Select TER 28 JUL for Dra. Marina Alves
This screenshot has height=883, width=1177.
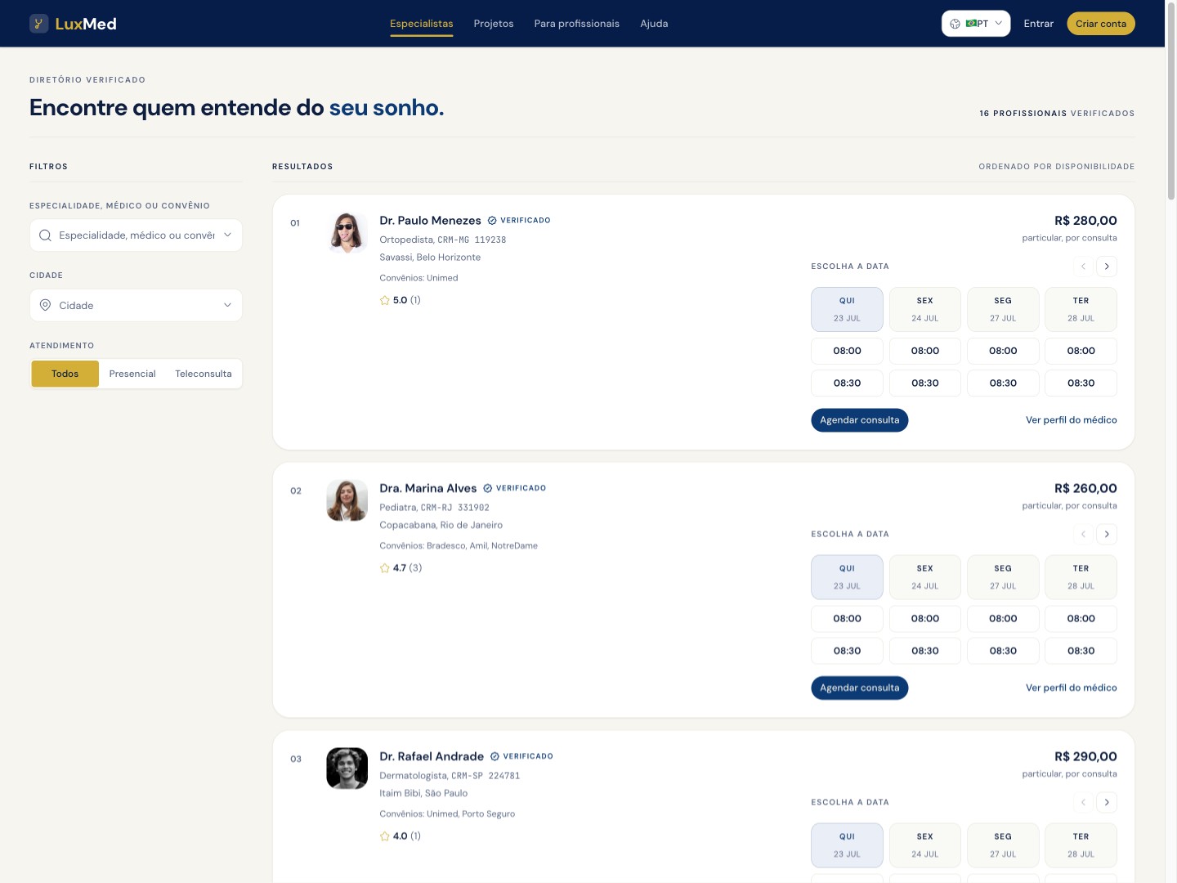pos(1081,577)
